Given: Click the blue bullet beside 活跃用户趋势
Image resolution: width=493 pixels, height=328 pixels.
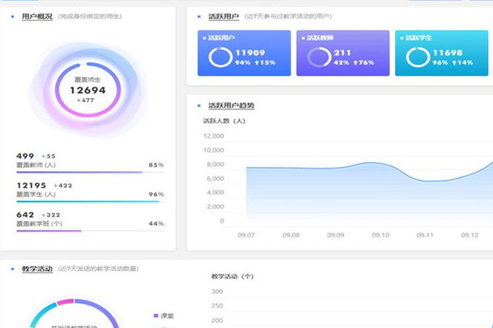Looking at the screenshot, I should pyautogui.click(x=199, y=106).
